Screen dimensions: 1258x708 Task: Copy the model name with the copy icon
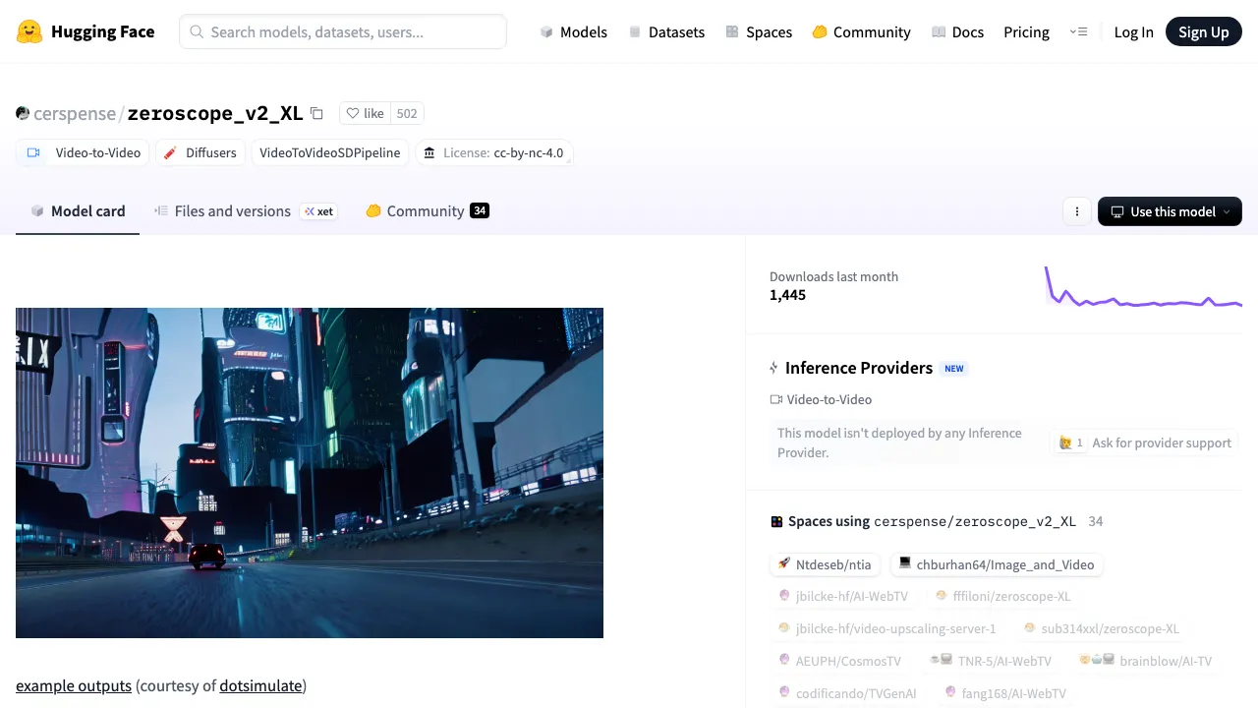[316, 113]
